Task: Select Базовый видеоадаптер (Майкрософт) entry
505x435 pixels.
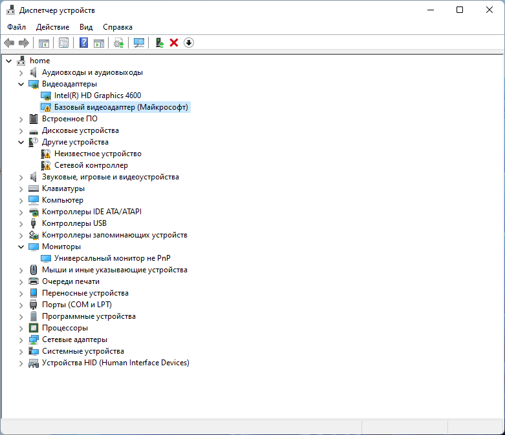Action: click(x=121, y=107)
